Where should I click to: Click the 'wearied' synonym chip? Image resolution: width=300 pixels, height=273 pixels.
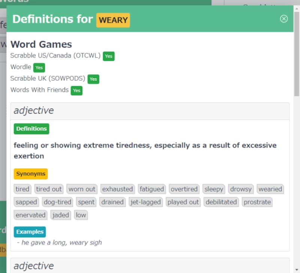click(270, 189)
